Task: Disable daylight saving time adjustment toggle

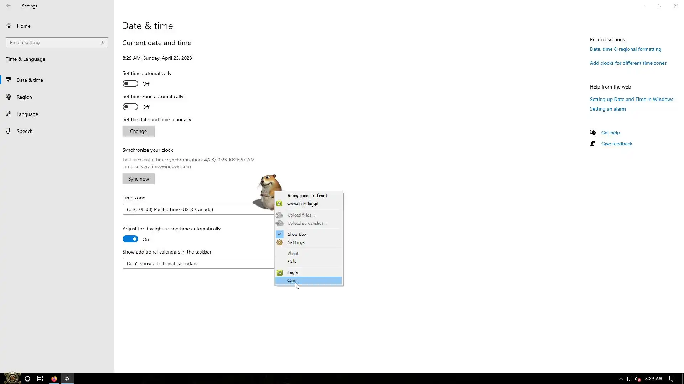Action: click(x=130, y=239)
